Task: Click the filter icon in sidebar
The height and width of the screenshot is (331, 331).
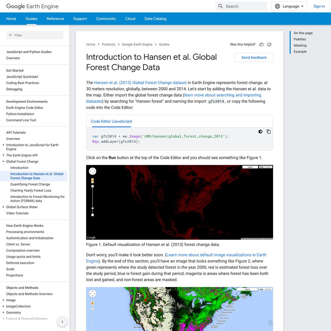Action: 10,35
